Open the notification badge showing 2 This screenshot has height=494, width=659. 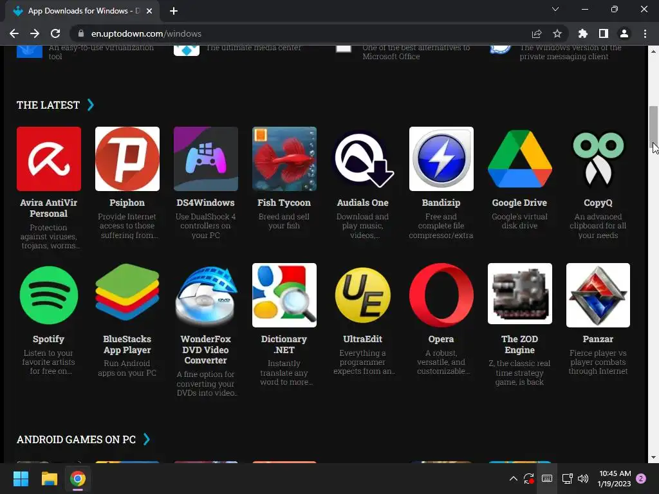pos(641,479)
